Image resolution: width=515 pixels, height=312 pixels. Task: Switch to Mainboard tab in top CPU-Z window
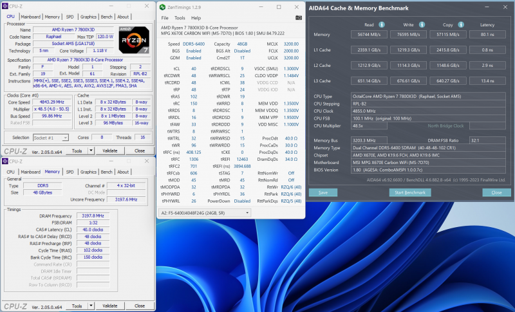click(x=30, y=17)
